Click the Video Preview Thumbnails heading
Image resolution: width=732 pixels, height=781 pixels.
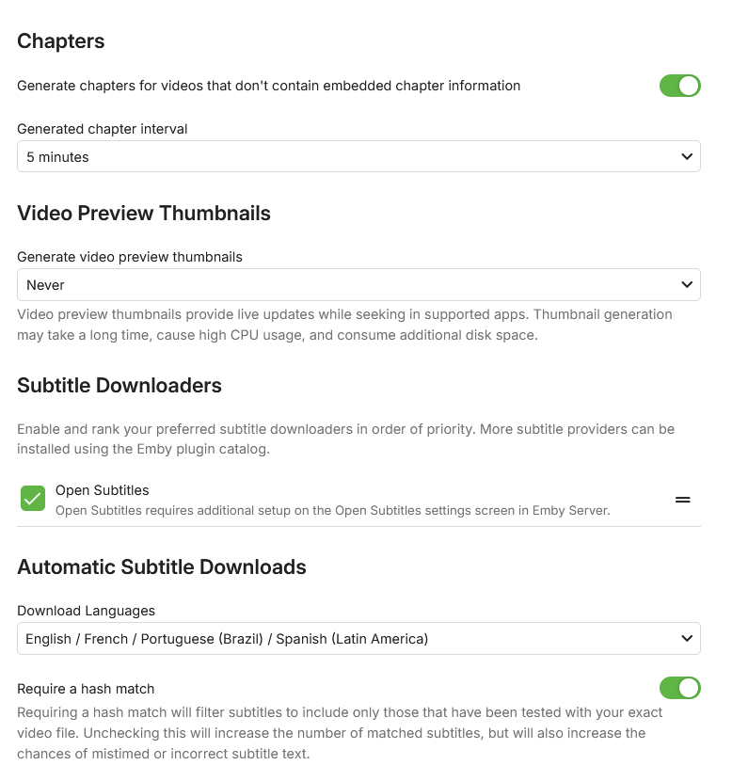(144, 214)
